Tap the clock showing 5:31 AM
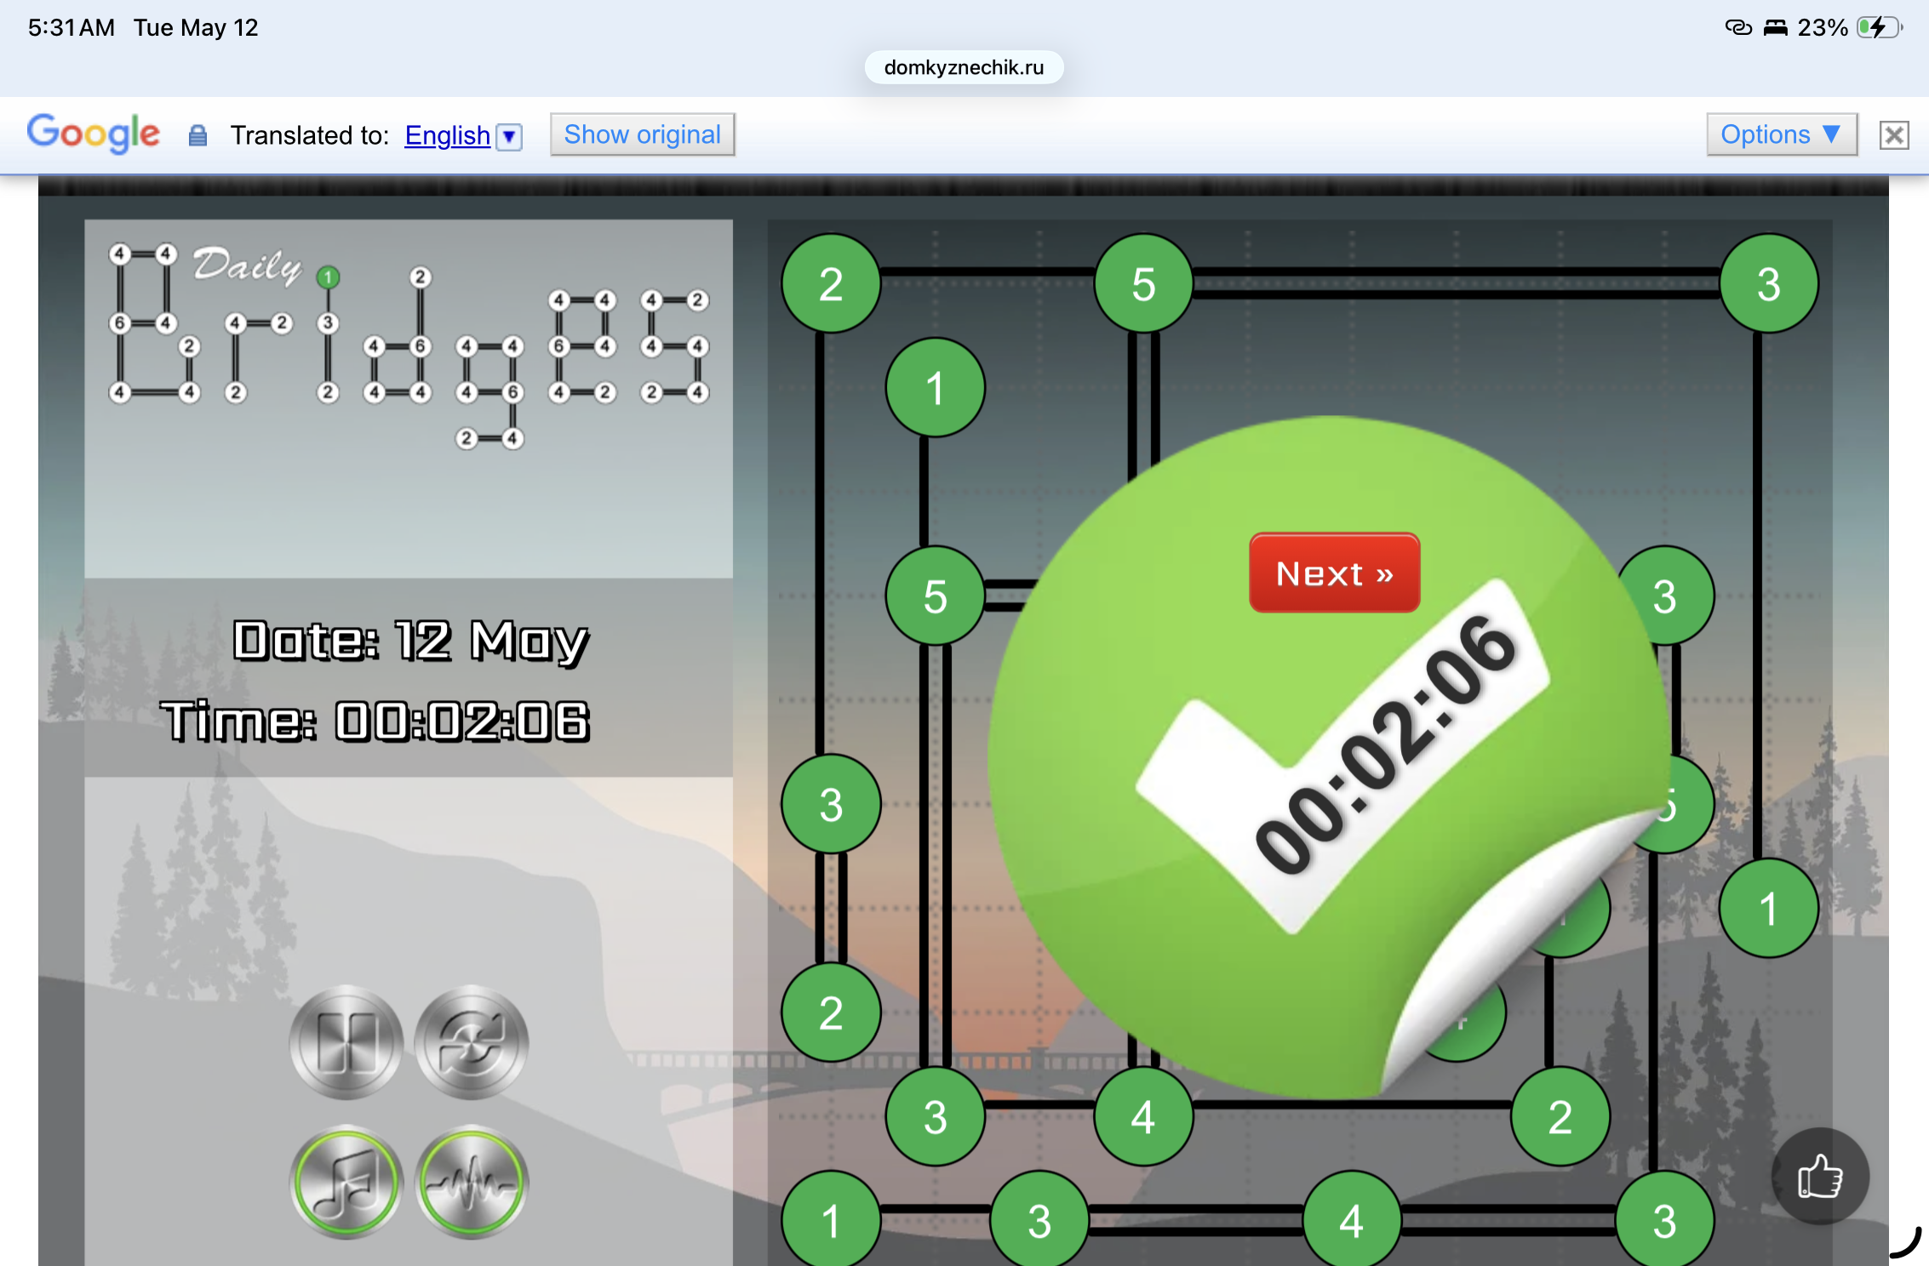 pyautogui.click(x=72, y=27)
